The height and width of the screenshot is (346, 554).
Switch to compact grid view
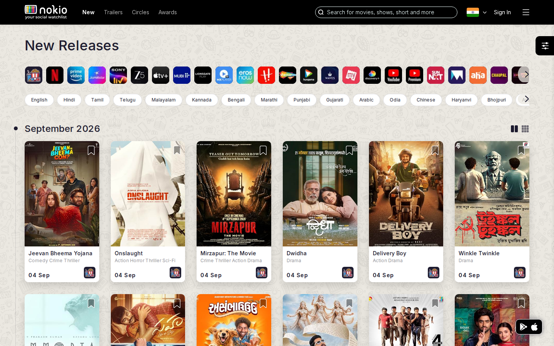(x=525, y=129)
